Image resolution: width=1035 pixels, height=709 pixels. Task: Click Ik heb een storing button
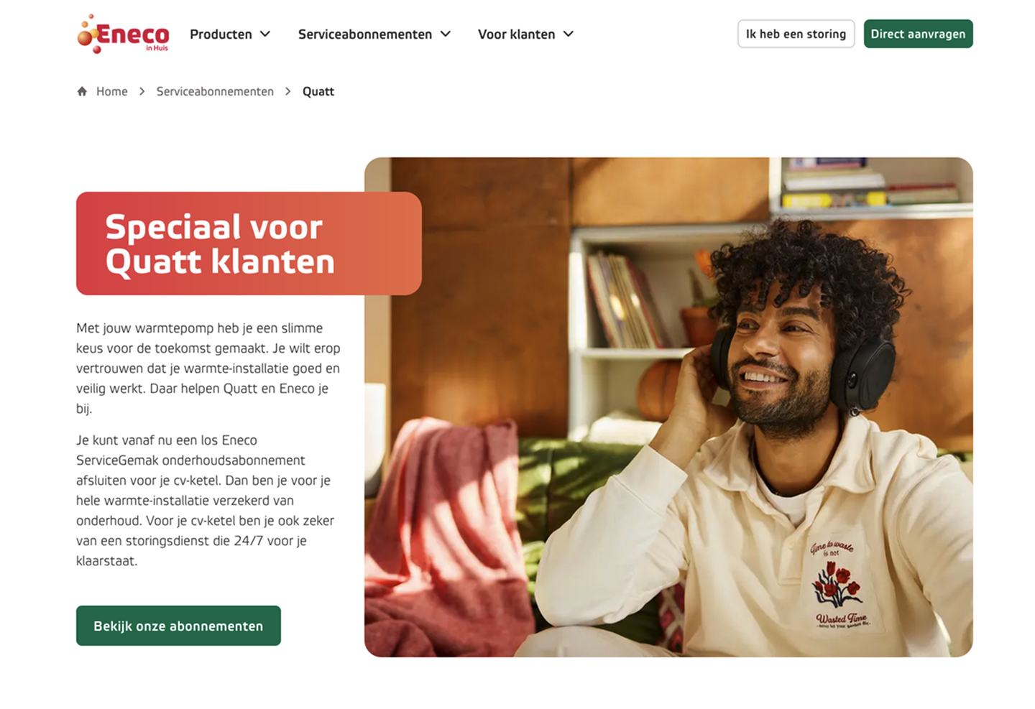pos(796,34)
